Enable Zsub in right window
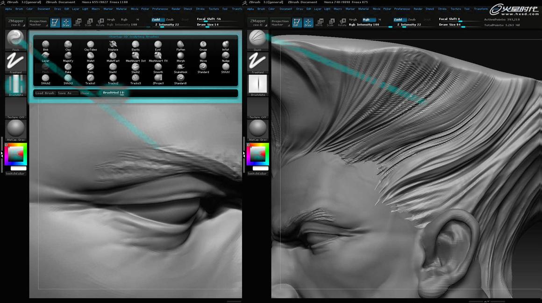542x303 pixels. 412,20
